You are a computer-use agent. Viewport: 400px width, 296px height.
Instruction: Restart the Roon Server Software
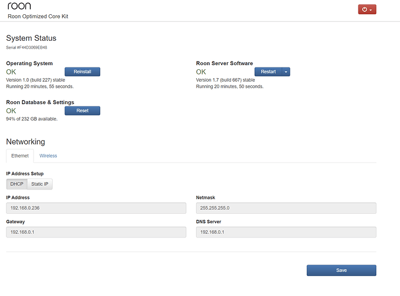(x=268, y=72)
